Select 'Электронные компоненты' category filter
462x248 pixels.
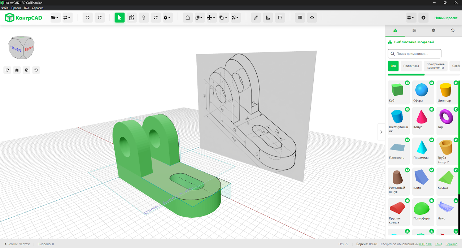pyautogui.click(x=435, y=66)
